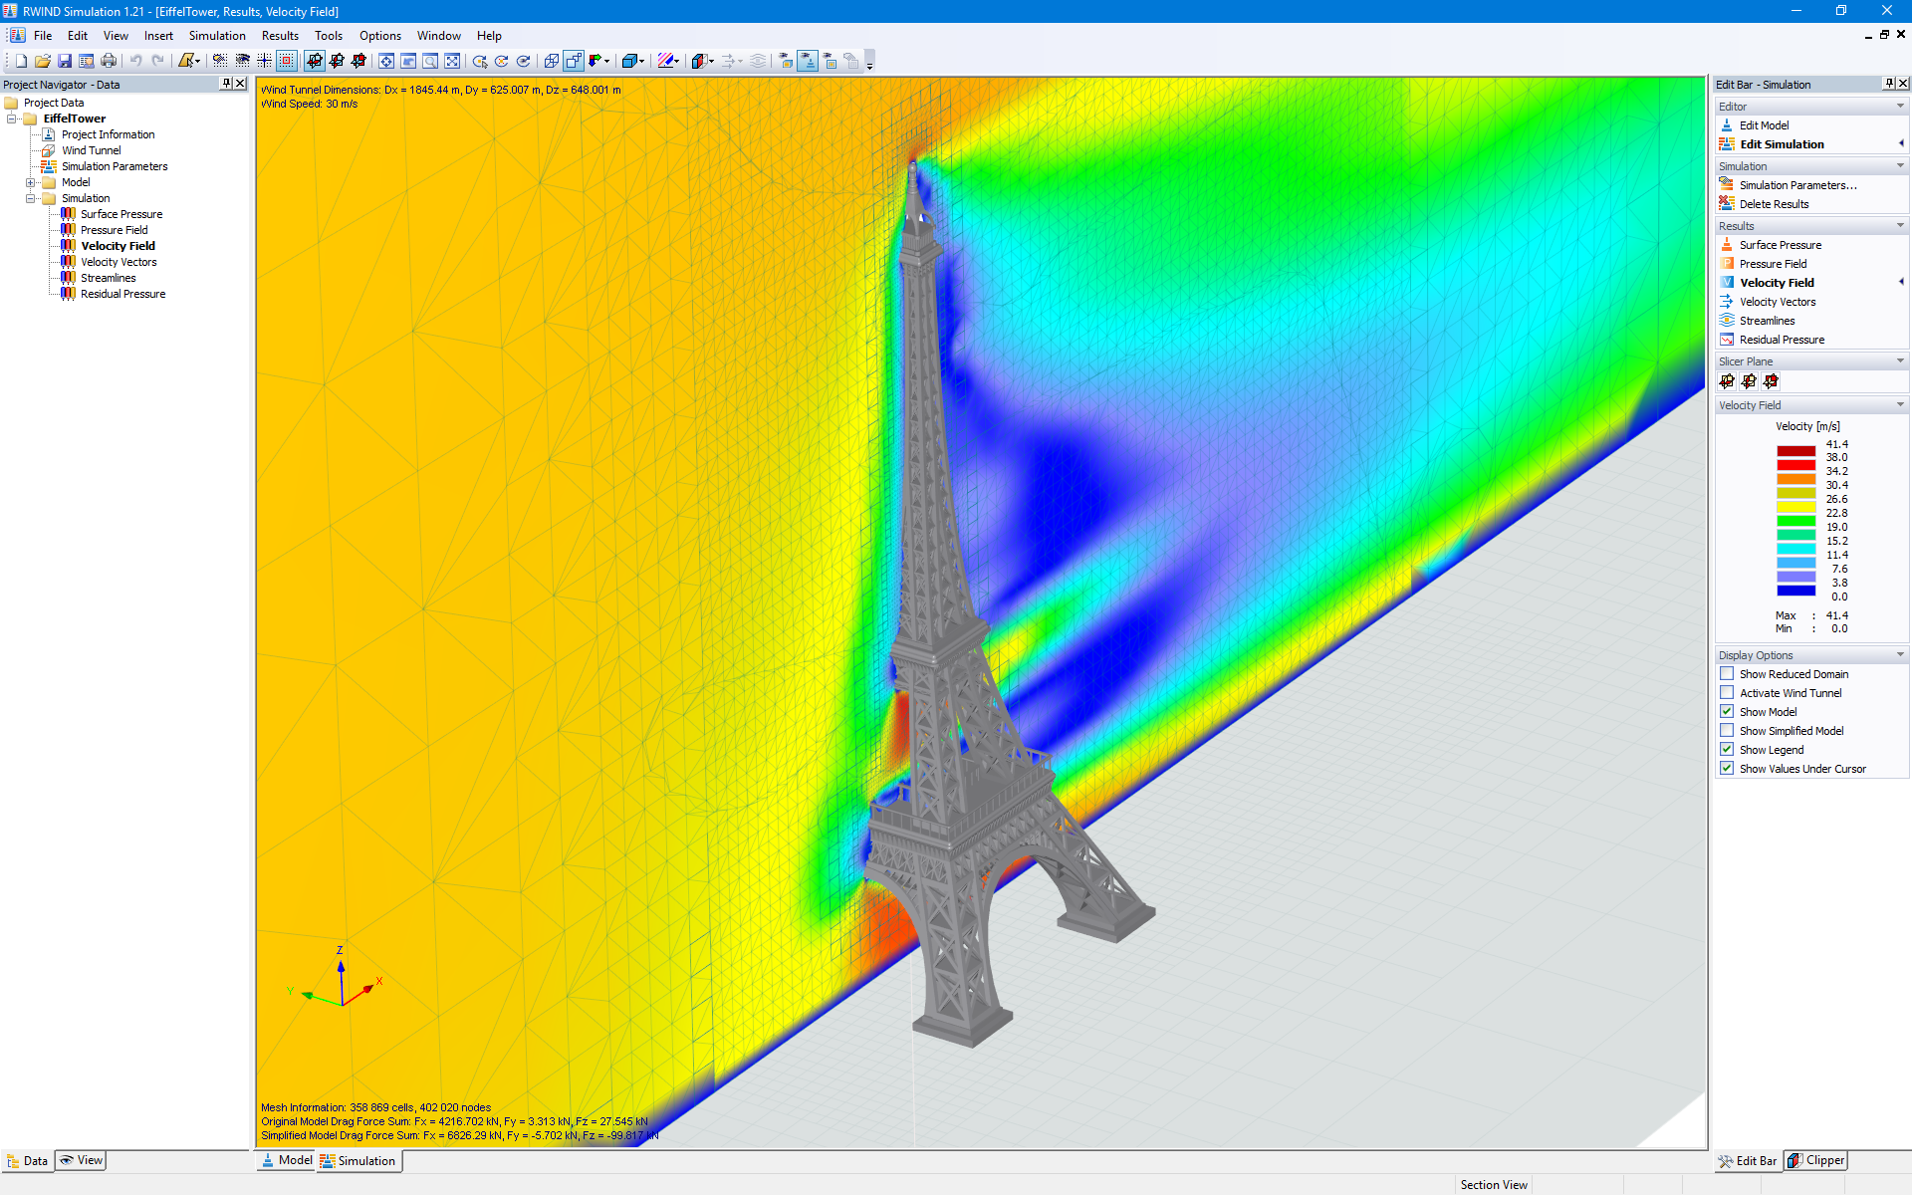Select Velocity Vectors in the navigator tree
1912x1195 pixels.
119,262
